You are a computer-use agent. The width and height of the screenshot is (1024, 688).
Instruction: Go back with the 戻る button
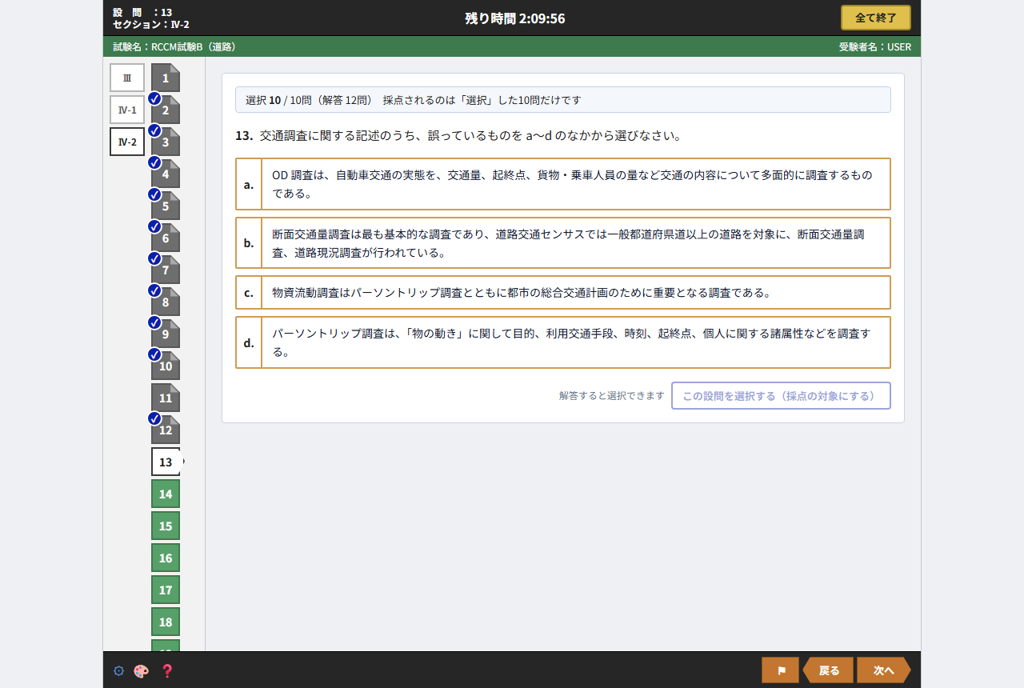tap(828, 670)
